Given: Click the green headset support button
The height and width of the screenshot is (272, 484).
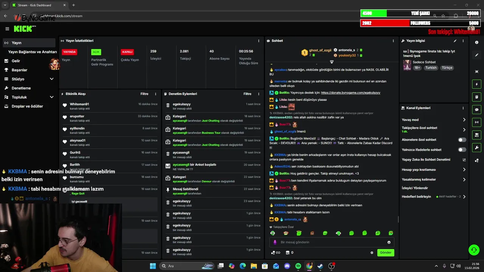Looking at the screenshot, I should click(473, 250).
